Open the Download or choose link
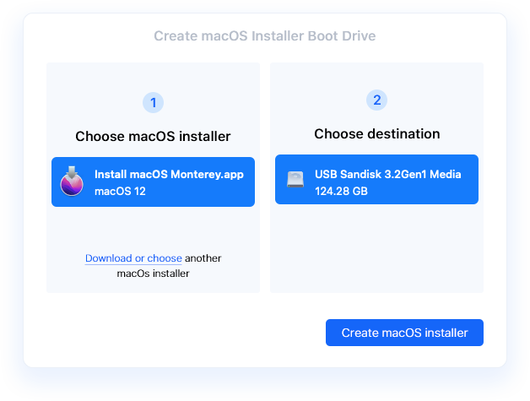530x401 pixels. coord(133,258)
